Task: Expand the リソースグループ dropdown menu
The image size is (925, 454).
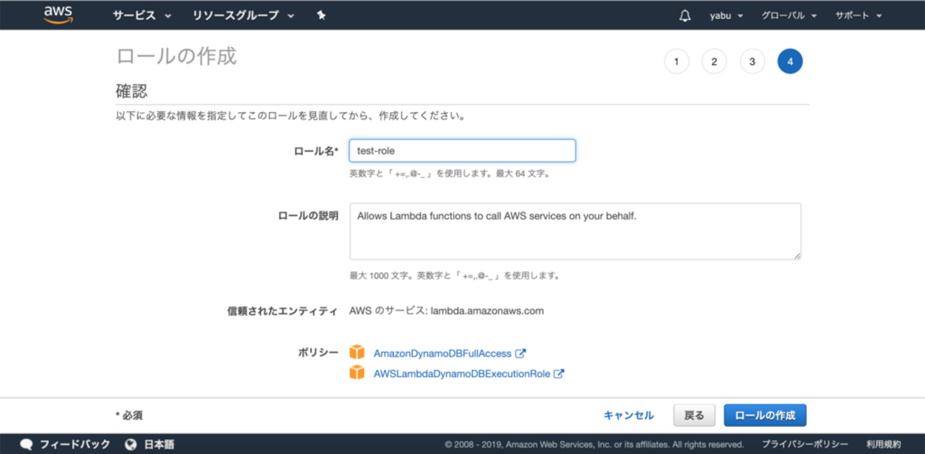Action: click(243, 16)
